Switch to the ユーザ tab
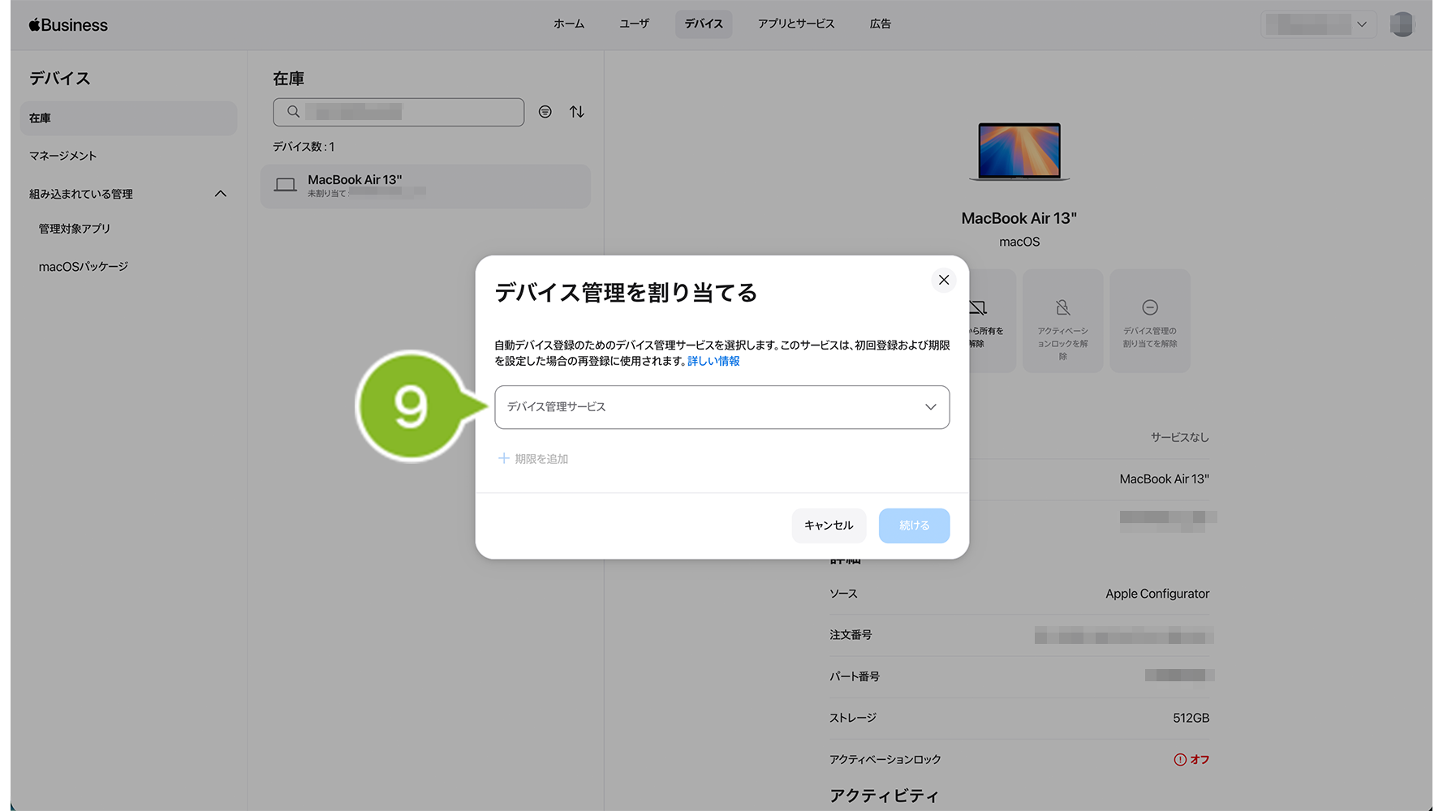The width and height of the screenshot is (1443, 811). point(634,24)
